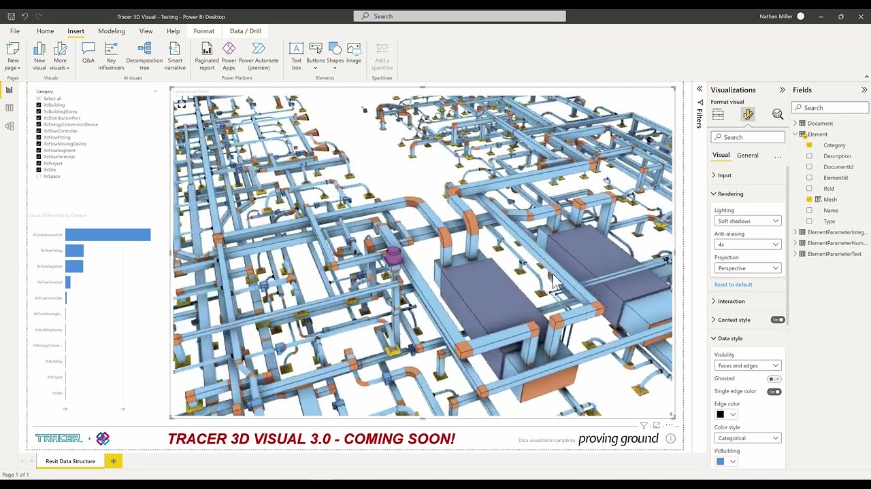Viewport: 871px width, 489px height.
Task: Check the Description field
Action: (809, 156)
